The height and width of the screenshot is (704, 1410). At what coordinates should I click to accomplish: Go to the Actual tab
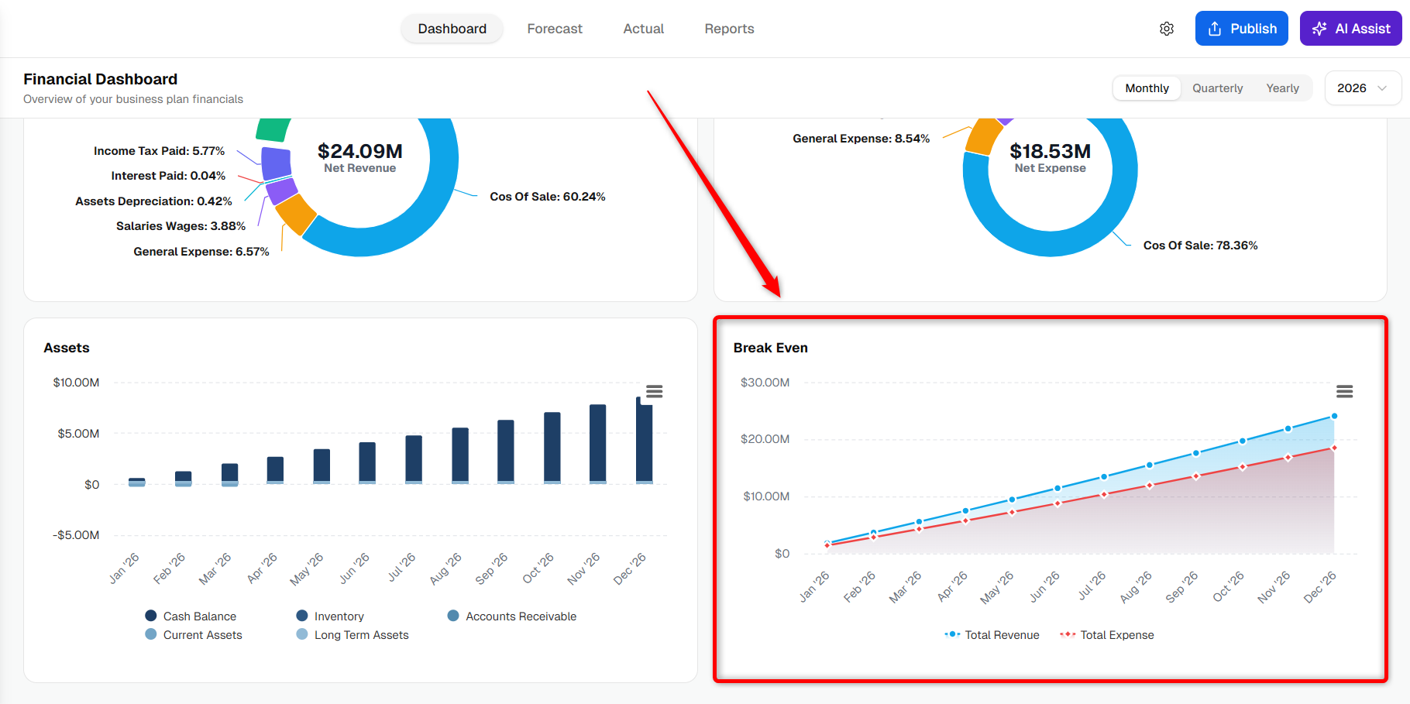tap(644, 29)
